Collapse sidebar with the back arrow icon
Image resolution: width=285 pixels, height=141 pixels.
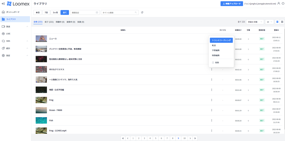point(3,4)
